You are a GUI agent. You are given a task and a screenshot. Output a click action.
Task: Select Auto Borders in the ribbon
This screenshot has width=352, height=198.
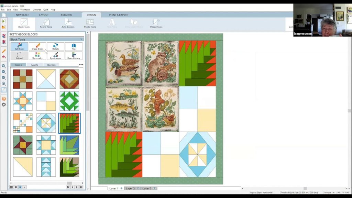[68, 24]
